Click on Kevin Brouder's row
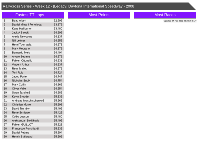Image resolution: width=200 pixels, height=150 pixels. pyautogui.click(x=21, y=96)
